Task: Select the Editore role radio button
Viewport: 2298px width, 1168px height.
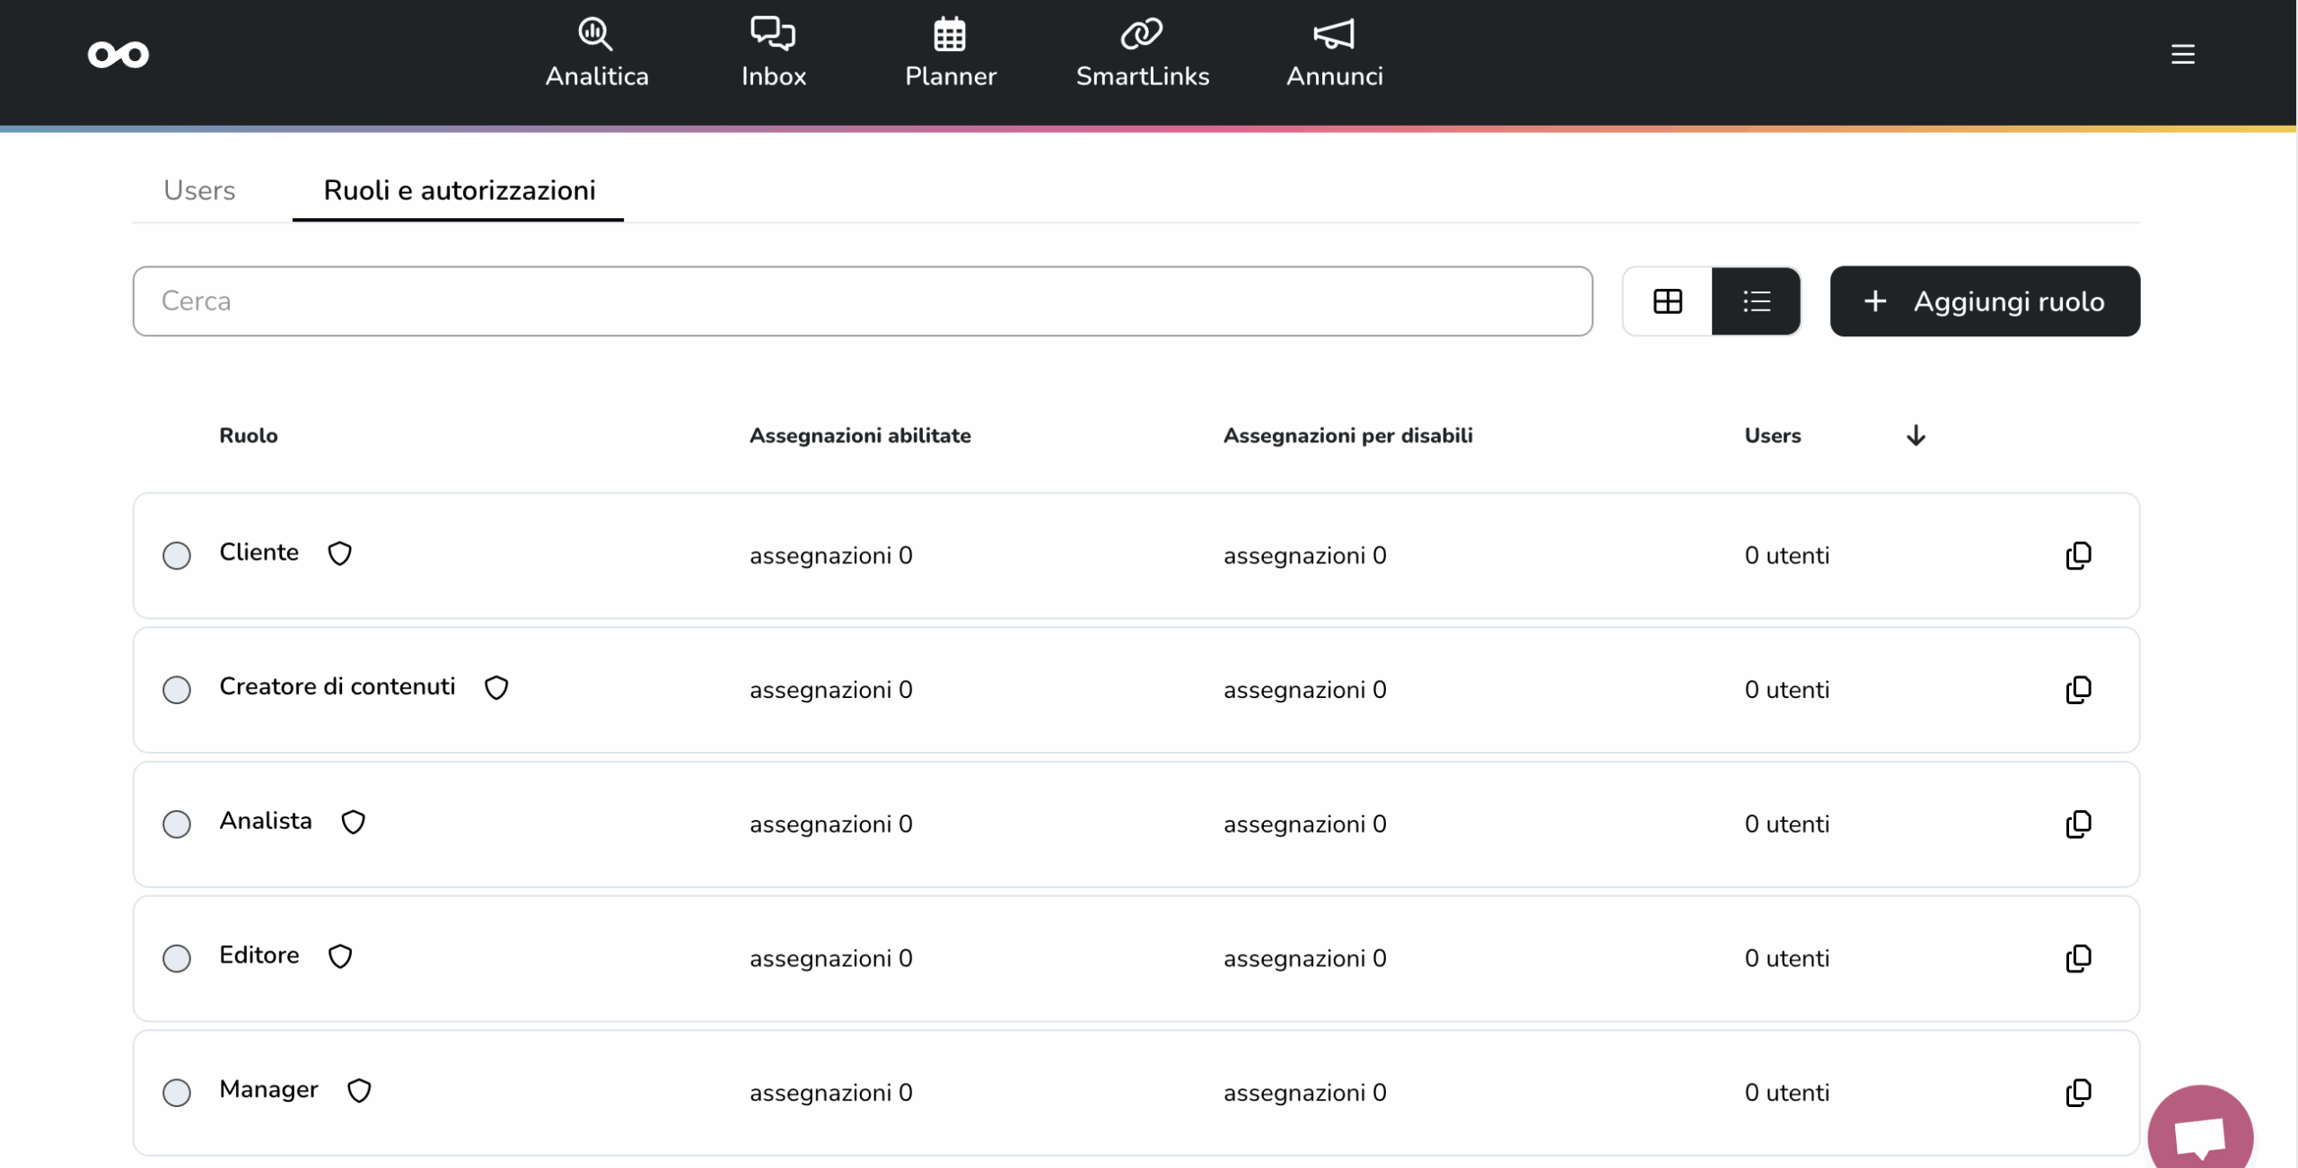Action: [x=177, y=958]
